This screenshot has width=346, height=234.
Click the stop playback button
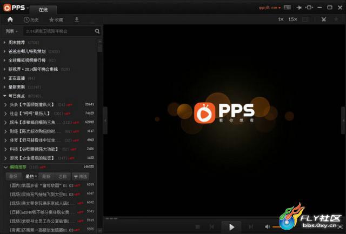(198, 227)
